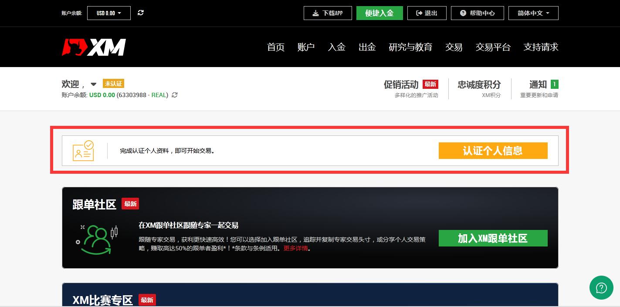Open the green help chat bubble

click(x=601, y=287)
